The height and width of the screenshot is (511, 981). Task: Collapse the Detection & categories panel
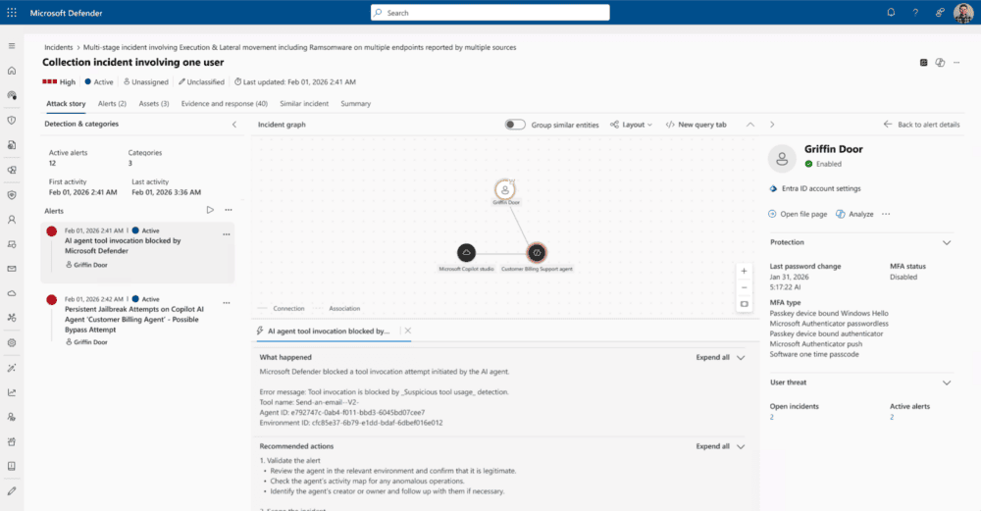point(234,125)
